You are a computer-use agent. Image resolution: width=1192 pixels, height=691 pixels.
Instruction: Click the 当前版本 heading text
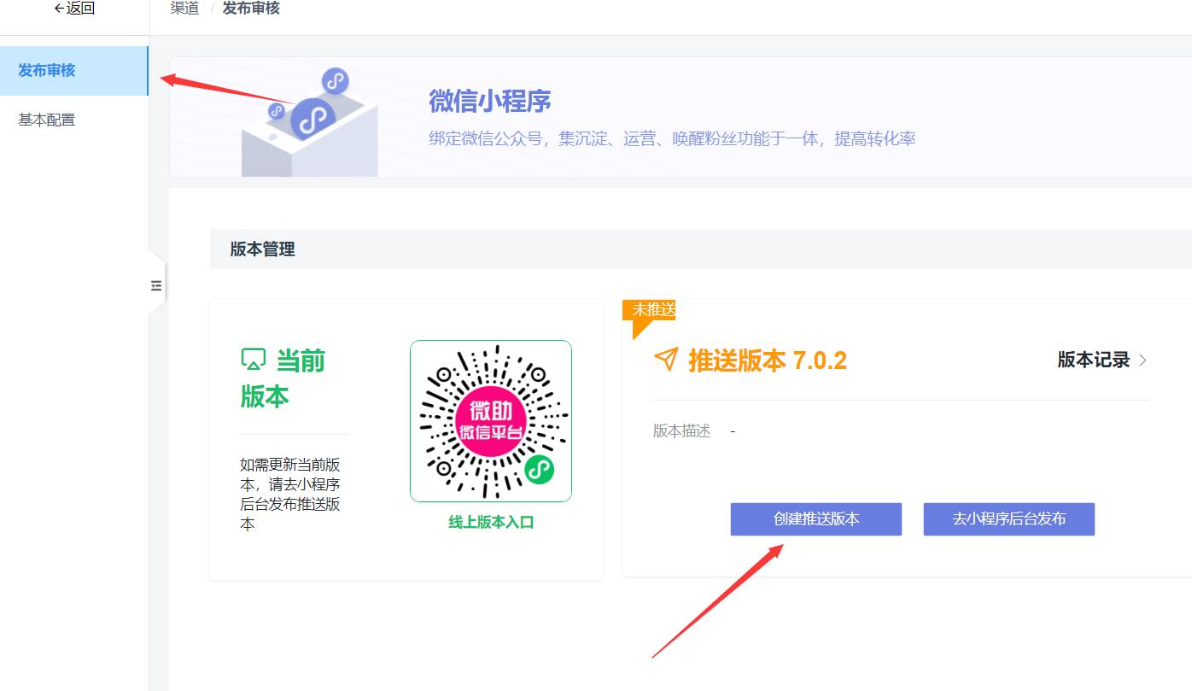[283, 378]
